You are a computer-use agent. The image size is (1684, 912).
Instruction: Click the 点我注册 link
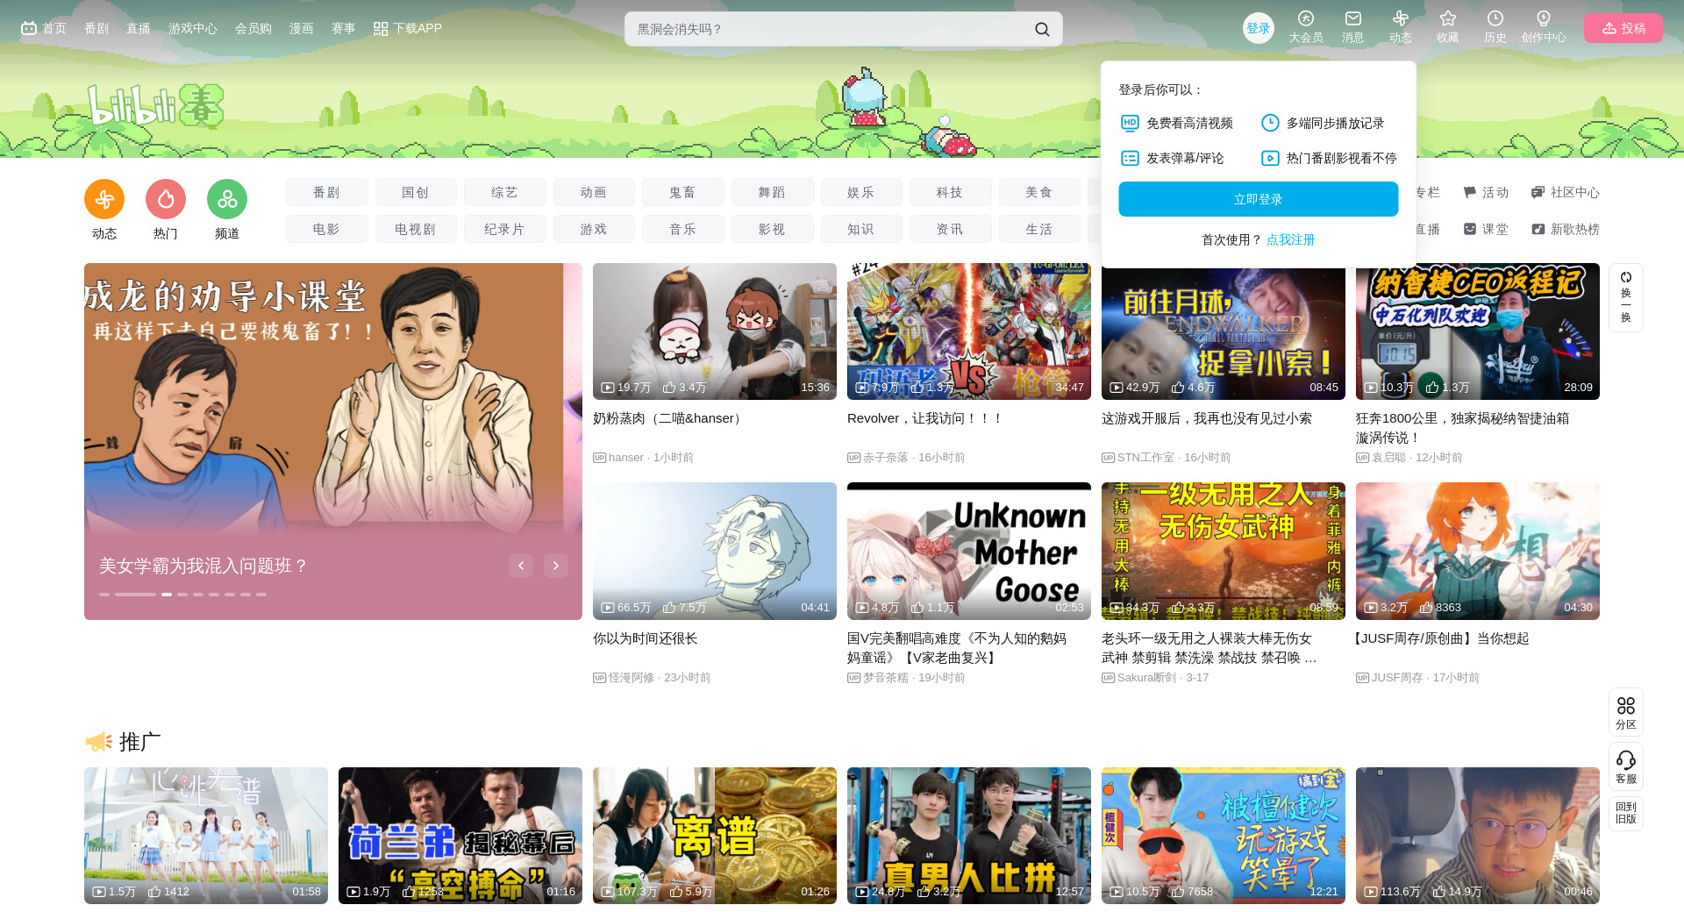pos(1291,239)
